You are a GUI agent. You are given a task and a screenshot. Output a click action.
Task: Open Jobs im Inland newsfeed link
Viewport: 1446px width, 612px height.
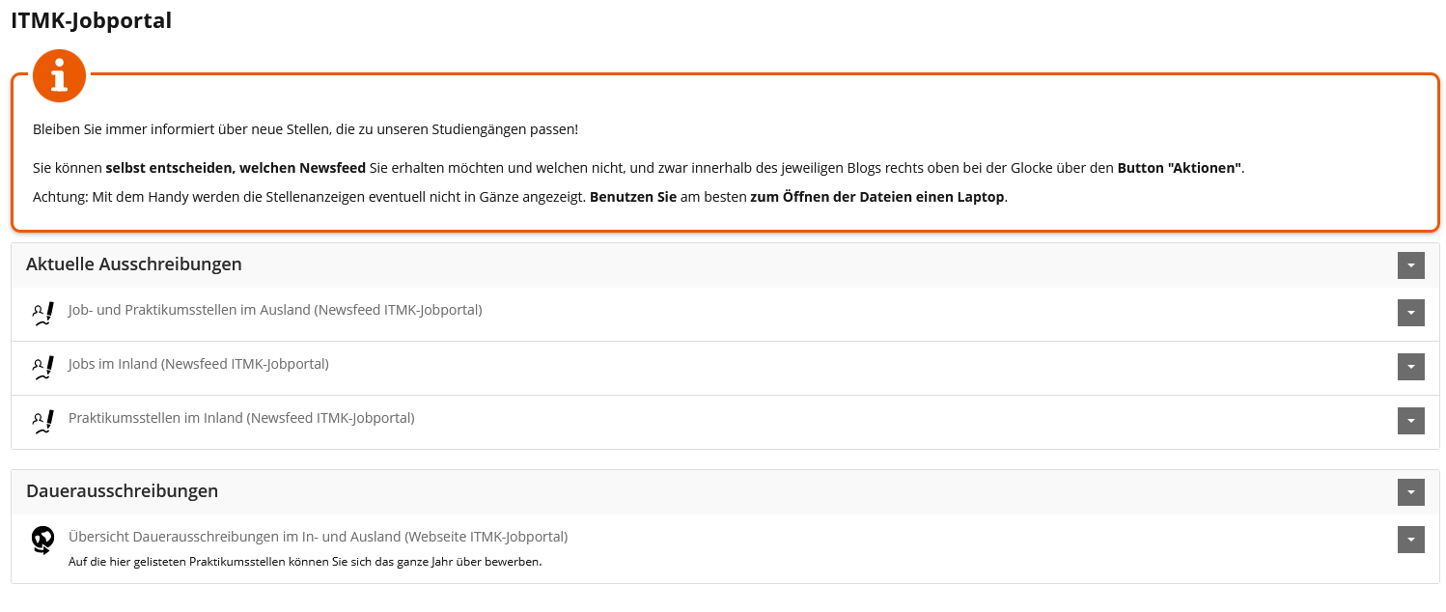point(199,364)
